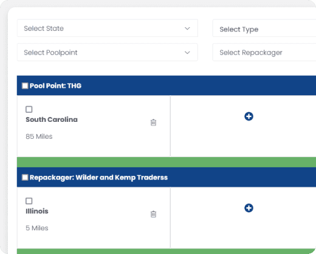The width and height of the screenshot is (316, 254).
Task: Tick the Repackager Wilder and Kemp checkbox
Action: pyautogui.click(x=25, y=178)
